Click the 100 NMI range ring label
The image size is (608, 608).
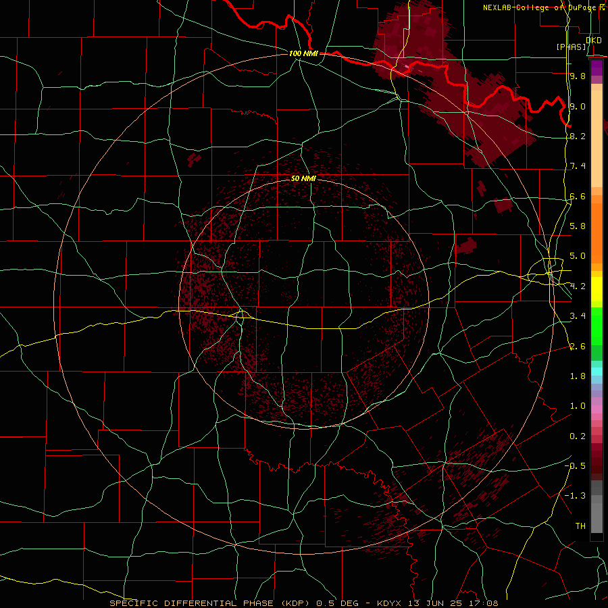click(x=303, y=53)
